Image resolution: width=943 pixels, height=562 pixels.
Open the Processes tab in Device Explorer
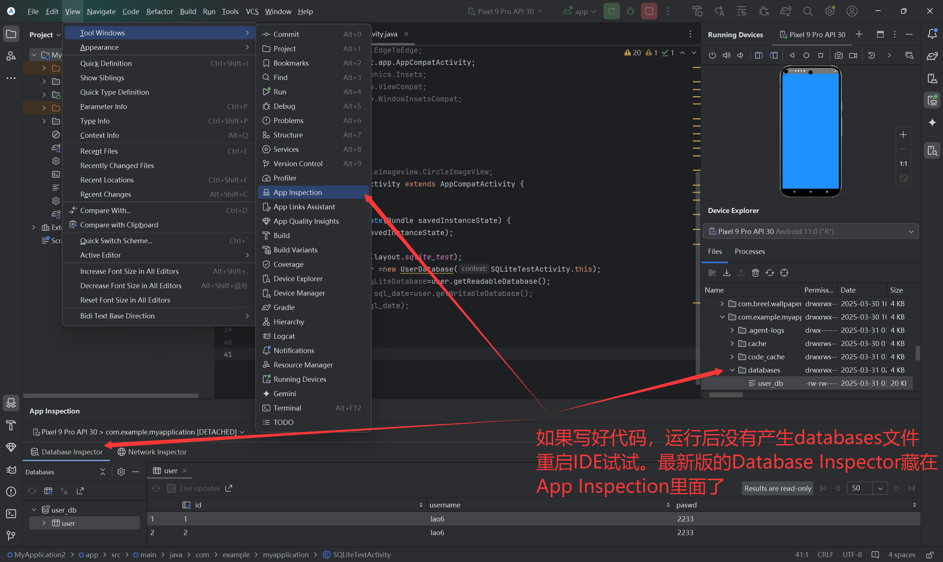click(x=749, y=251)
